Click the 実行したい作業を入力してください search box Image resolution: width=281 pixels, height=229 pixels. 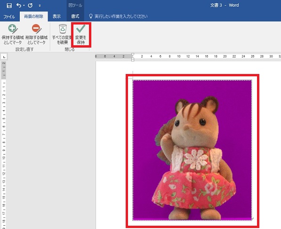(121, 16)
